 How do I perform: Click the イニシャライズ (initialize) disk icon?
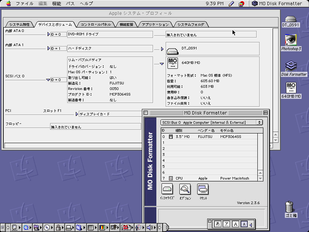(x=167, y=189)
